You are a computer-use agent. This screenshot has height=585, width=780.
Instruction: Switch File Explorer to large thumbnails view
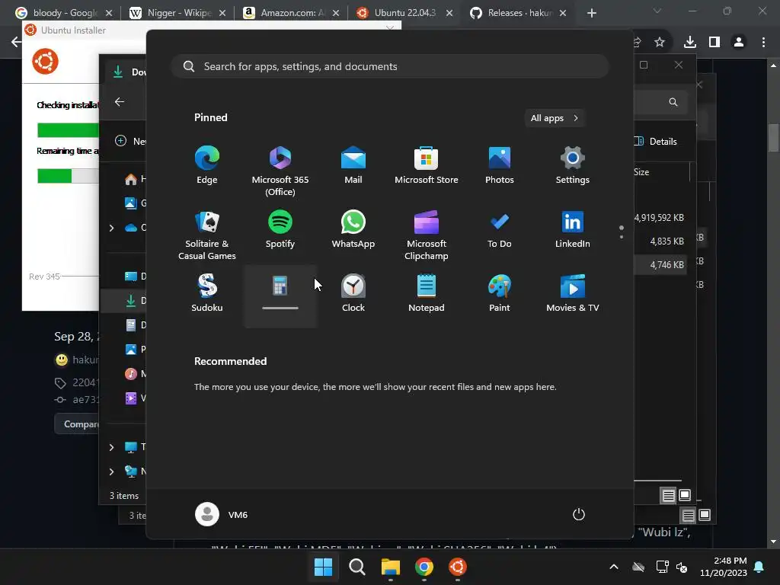click(685, 495)
